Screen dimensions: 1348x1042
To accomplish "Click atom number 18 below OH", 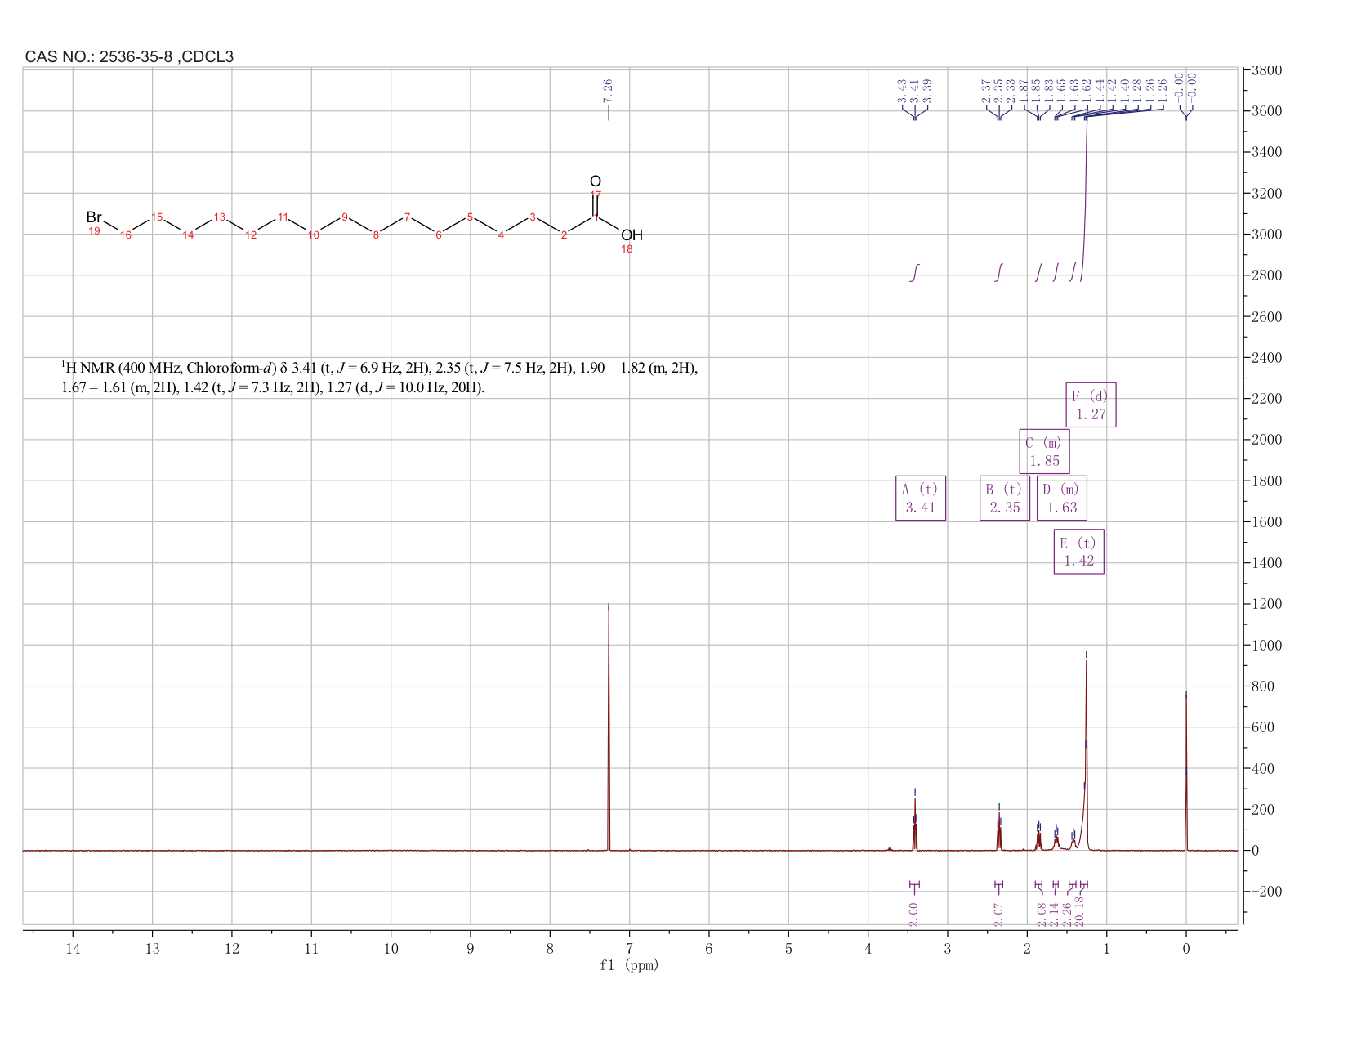I will (627, 249).
